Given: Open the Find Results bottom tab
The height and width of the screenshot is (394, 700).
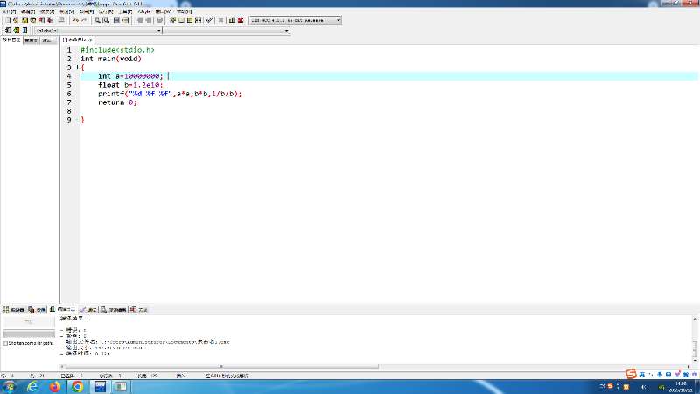Looking at the screenshot, I should click(x=114, y=309).
